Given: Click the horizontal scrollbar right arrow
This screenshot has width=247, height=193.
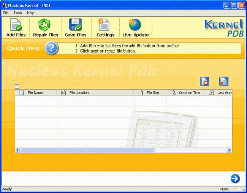Looking at the screenshot, I should click(229, 150).
